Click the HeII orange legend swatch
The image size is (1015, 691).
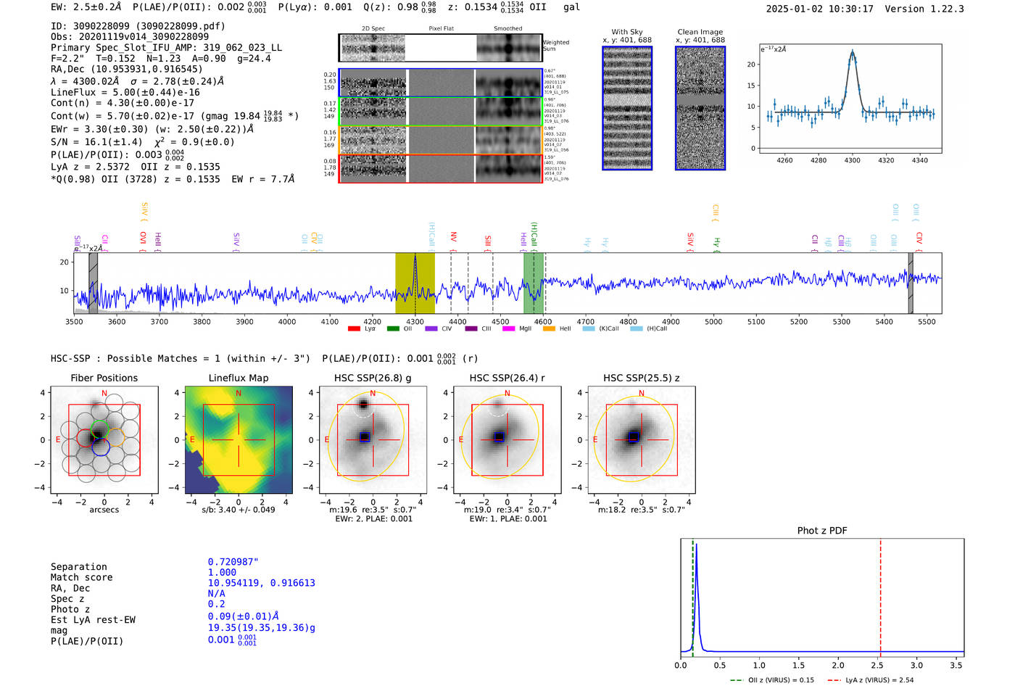pyautogui.click(x=549, y=328)
